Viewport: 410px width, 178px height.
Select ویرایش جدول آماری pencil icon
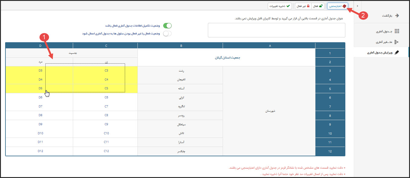[397, 52]
